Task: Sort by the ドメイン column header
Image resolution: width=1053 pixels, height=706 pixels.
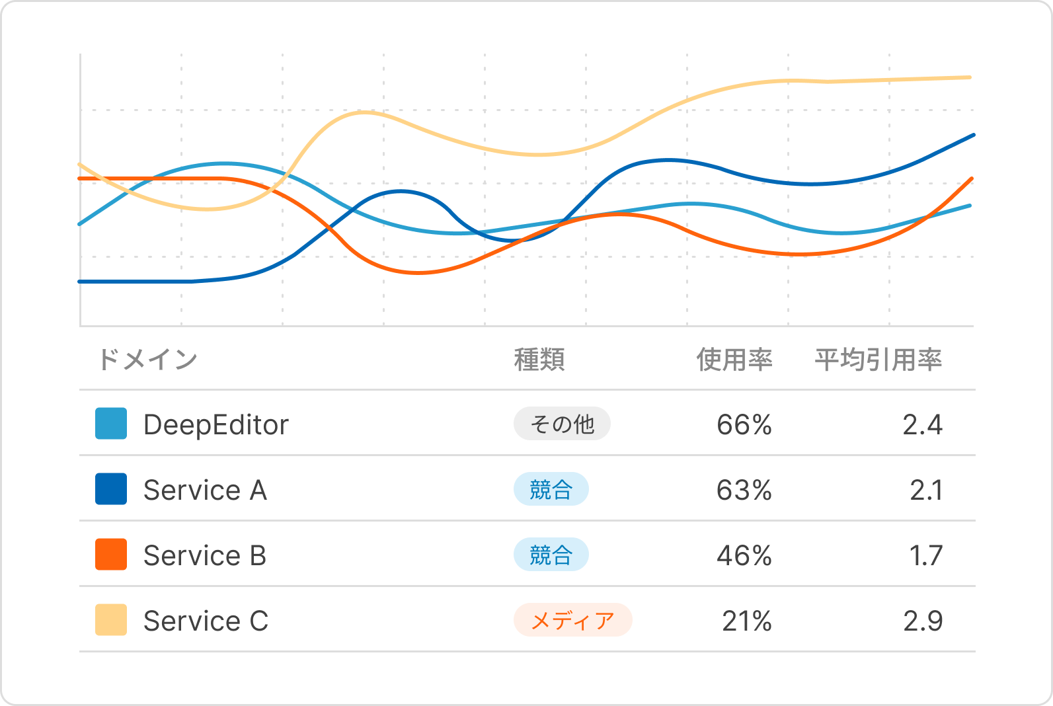Action: click(x=147, y=360)
